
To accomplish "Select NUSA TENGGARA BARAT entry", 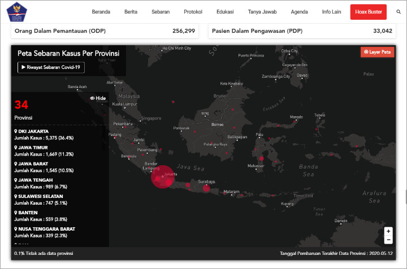I will click(45, 232).
